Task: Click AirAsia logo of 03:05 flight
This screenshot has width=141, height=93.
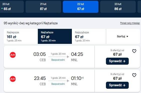Action: click(x=13, y=55)
